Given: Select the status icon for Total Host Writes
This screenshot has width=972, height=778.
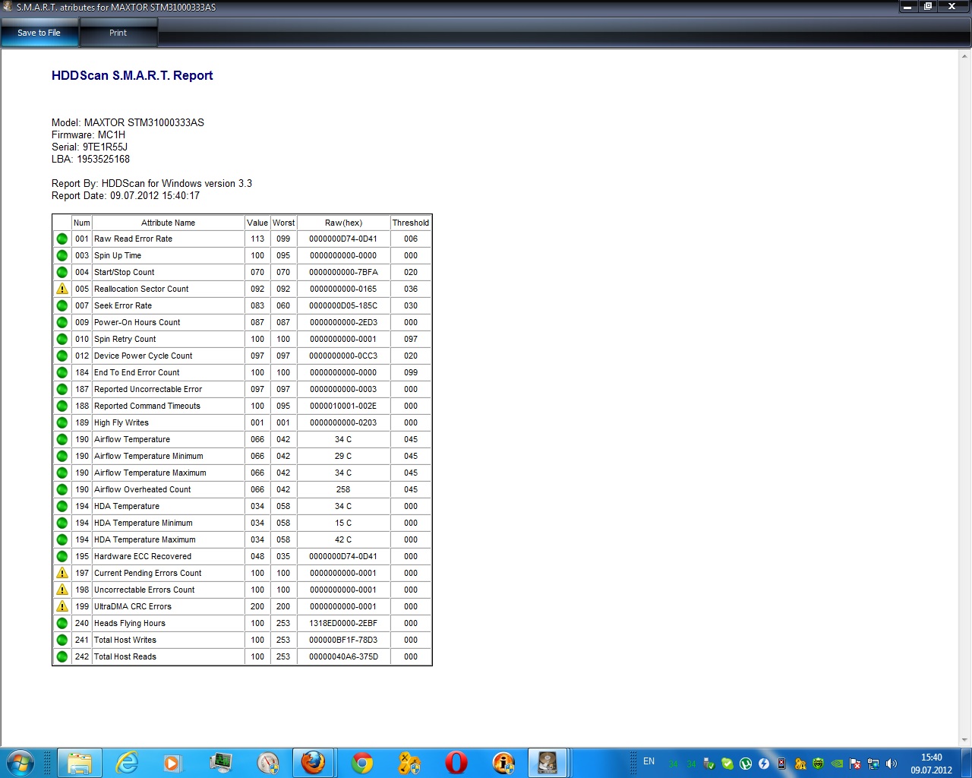Looking at the screenshot, I should [62, 640].
